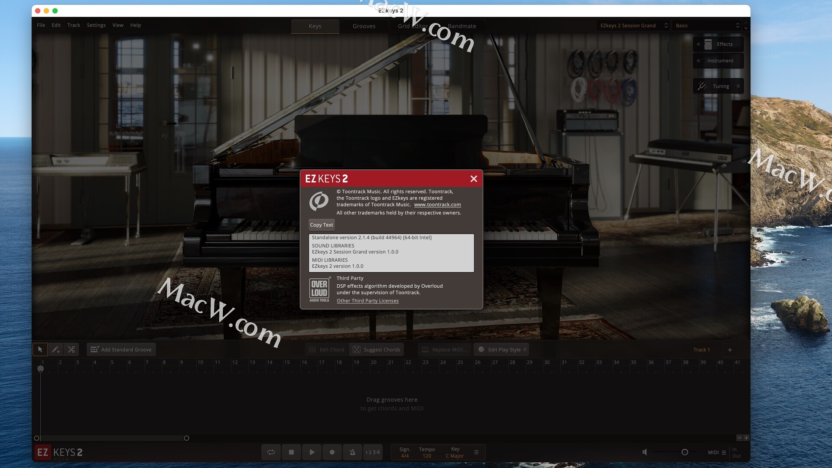The width and height of the screenshot is (832, 468).
Task: Toggle loop playback button
Action: coord(271,452)
